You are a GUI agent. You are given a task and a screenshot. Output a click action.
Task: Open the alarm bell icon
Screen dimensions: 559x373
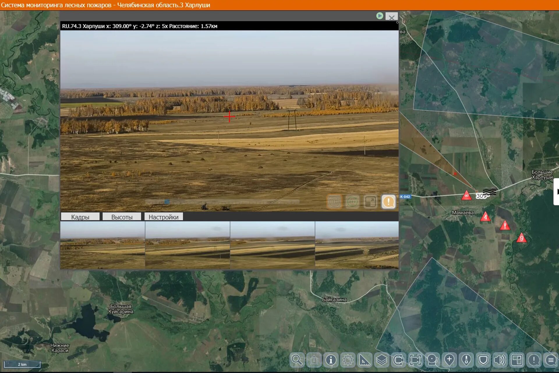pos(432,360)
